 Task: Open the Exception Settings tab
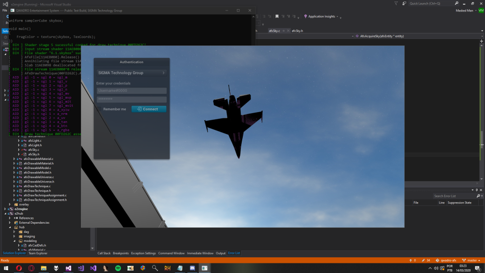(143, 253)
